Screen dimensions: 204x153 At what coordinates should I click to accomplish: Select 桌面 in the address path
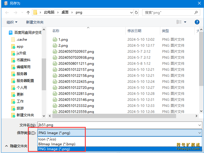tap(65, 12)
